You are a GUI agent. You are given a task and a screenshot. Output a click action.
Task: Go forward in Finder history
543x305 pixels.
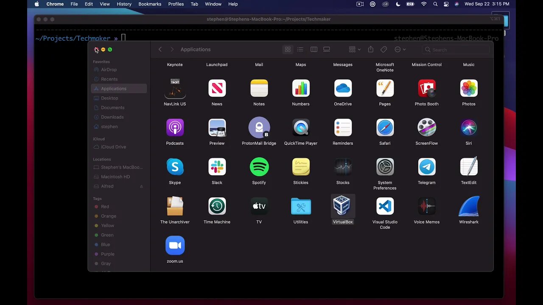[x=172, y=50]
